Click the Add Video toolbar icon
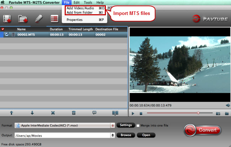This screenshot has height=147, width=231. click(x=7, y=19)
